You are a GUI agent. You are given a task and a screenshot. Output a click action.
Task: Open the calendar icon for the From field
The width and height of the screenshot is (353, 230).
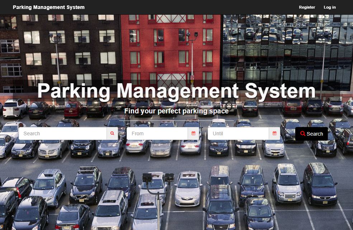[x=193, y=133]
